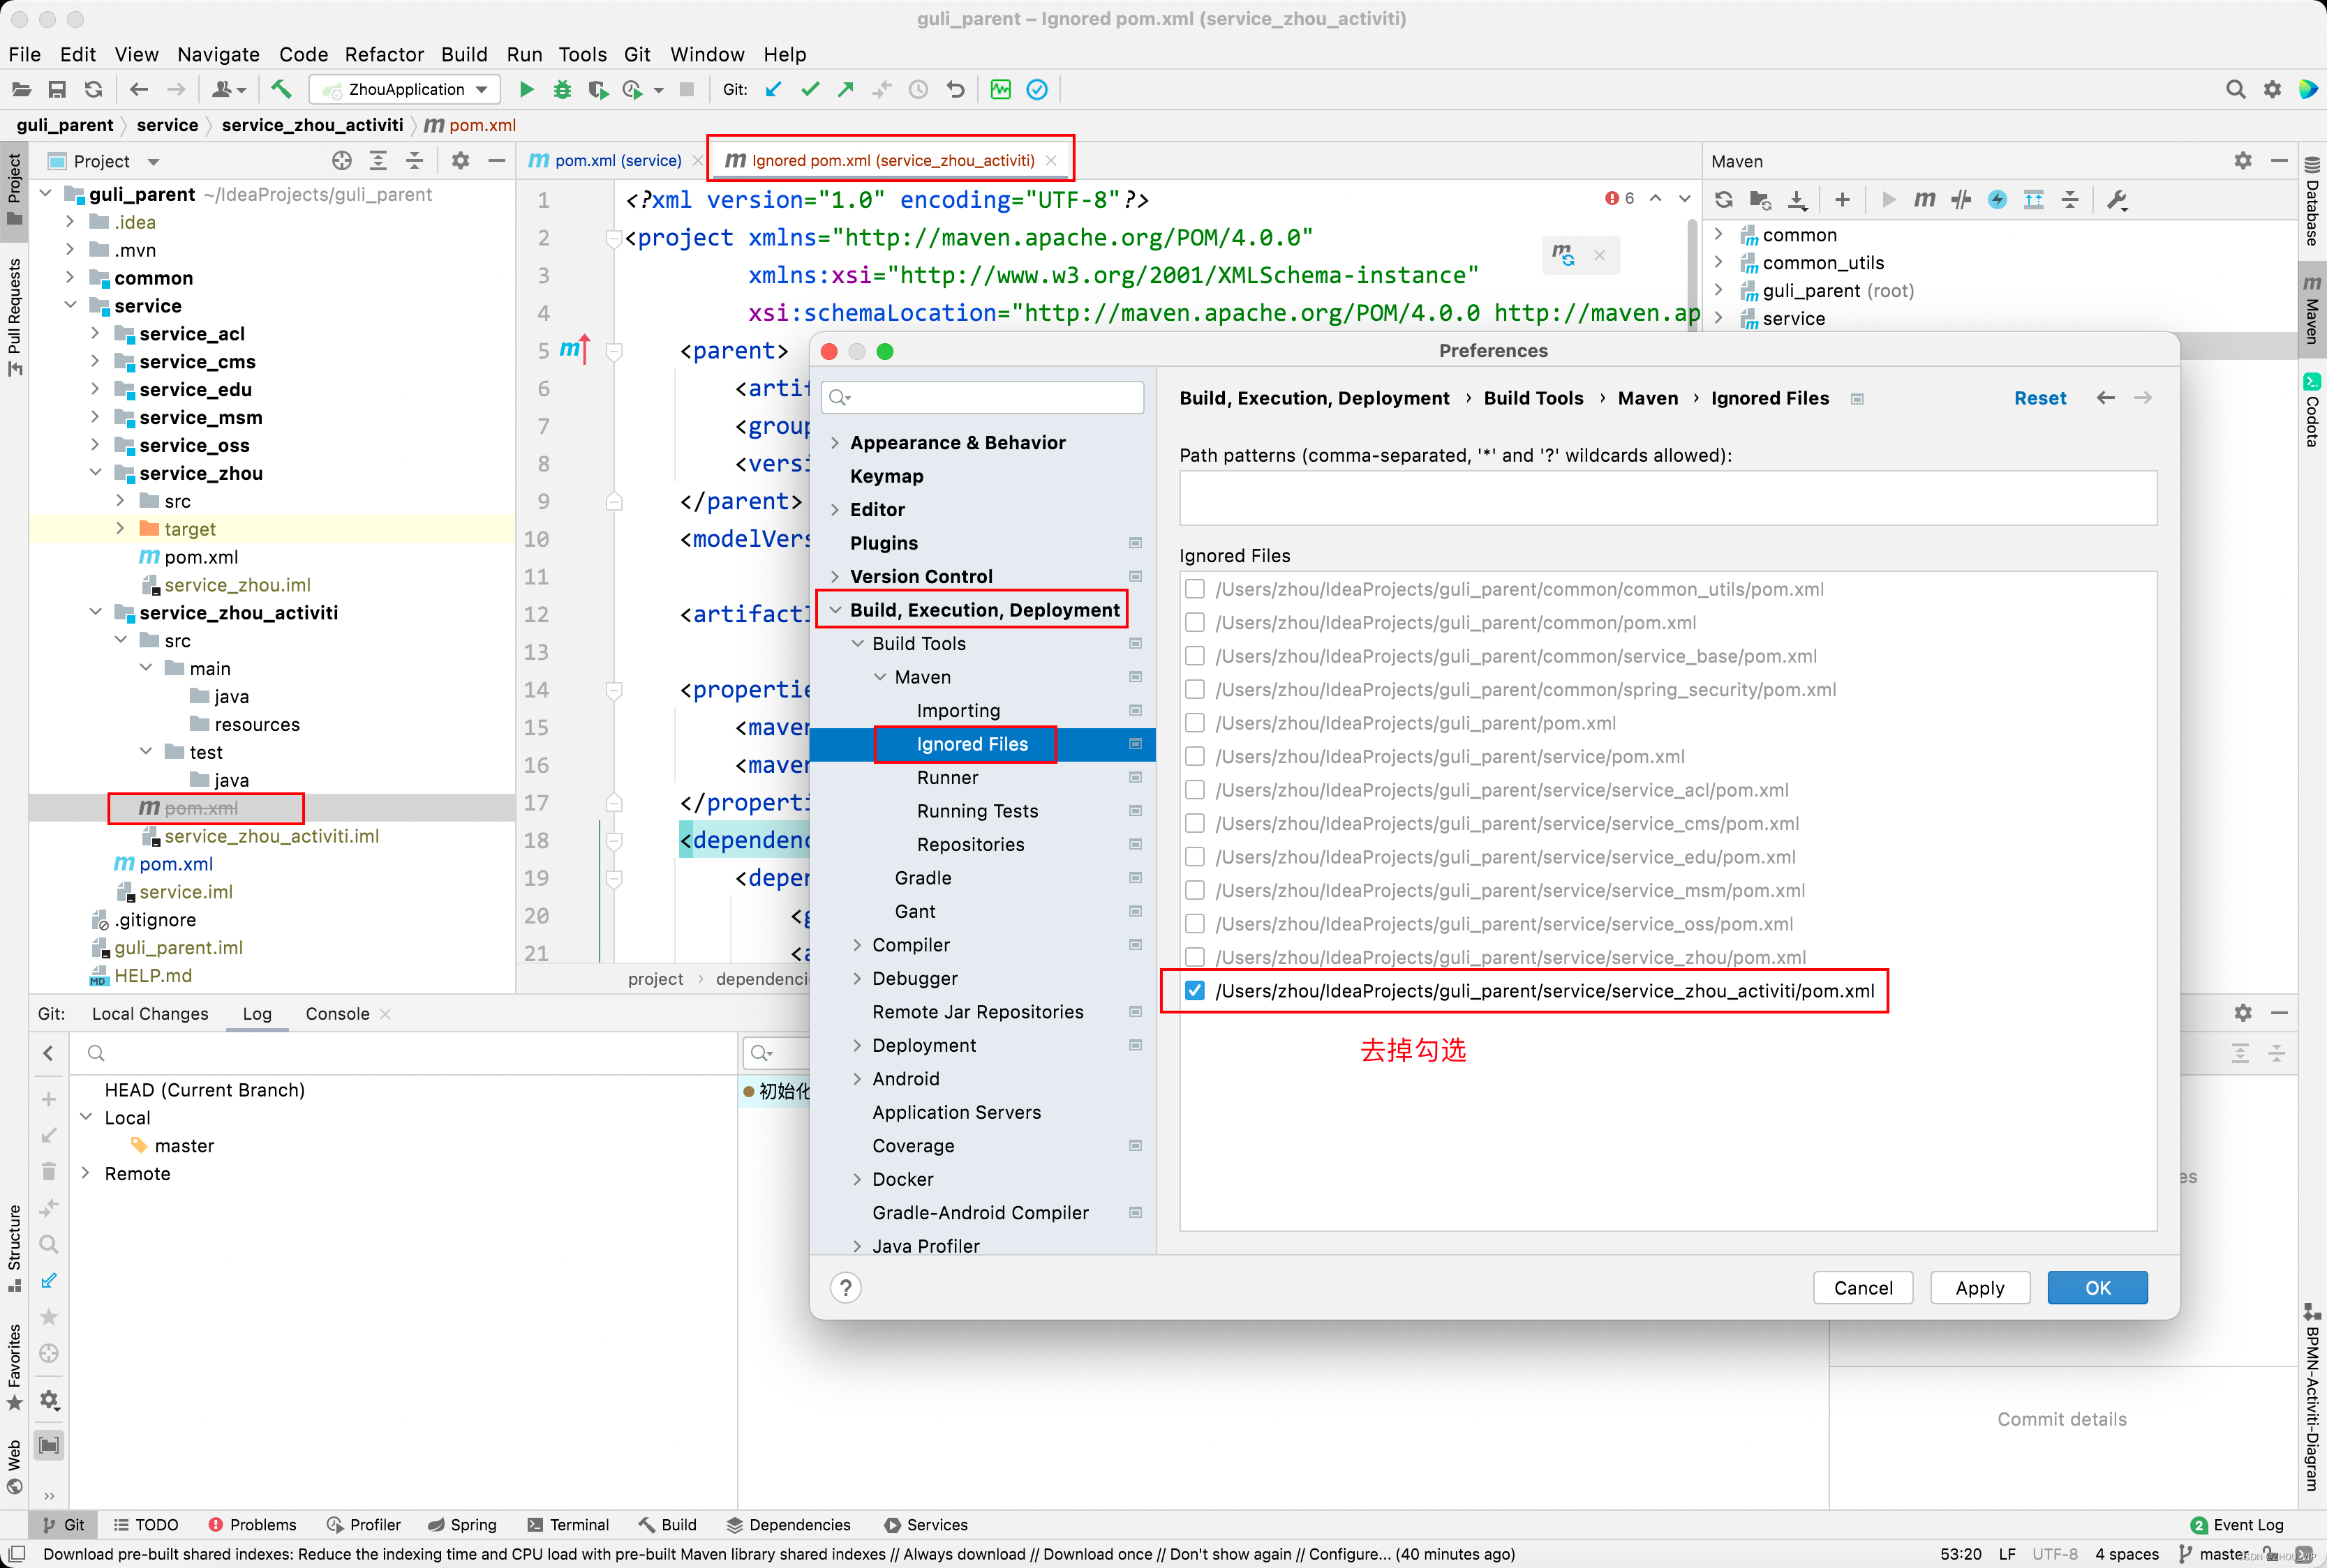The image size is (2327, 1568).
Task: Click the green Run button in toolbar
Action: coord(526,89)
